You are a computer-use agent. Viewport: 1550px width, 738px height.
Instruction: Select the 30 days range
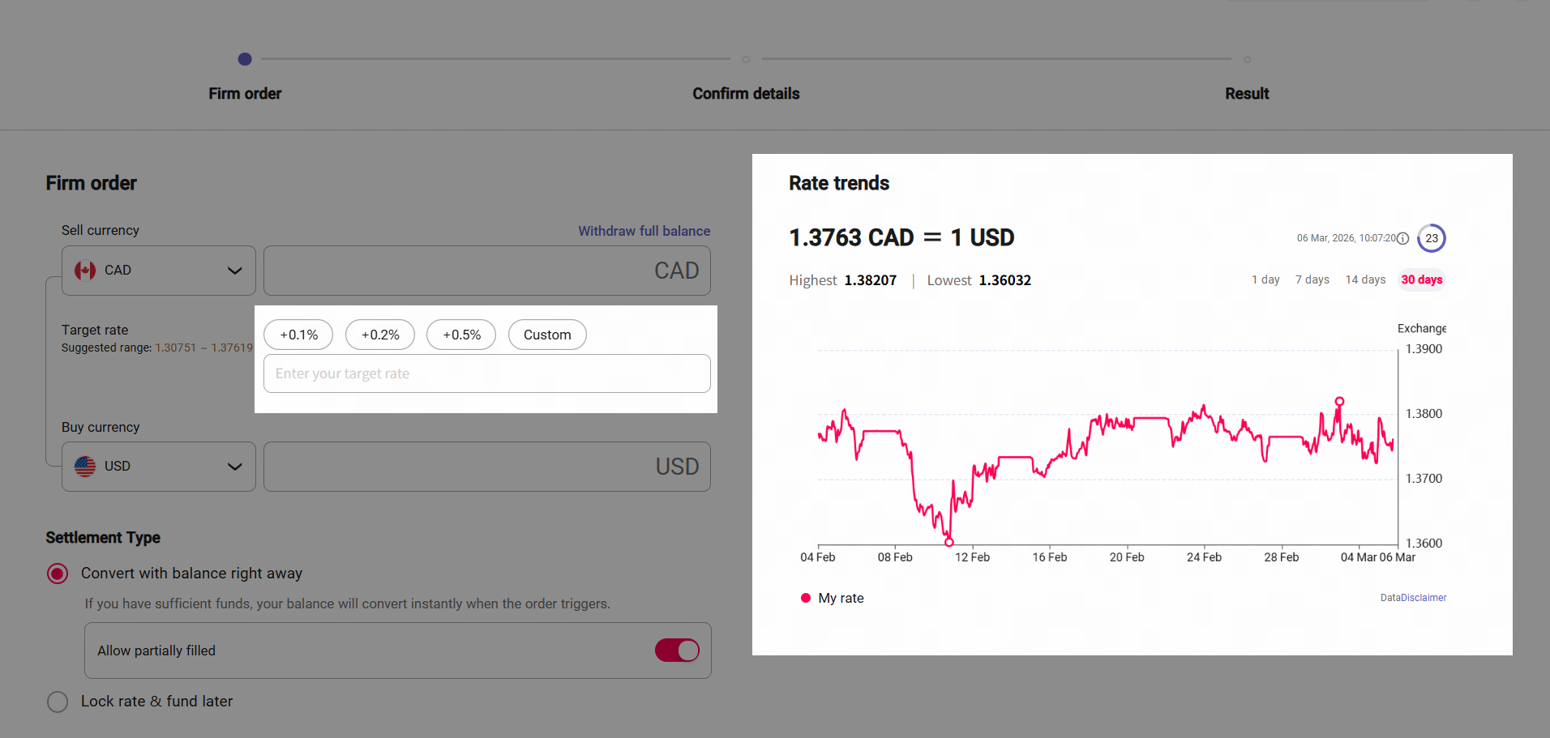click(x=1421, y=279)
